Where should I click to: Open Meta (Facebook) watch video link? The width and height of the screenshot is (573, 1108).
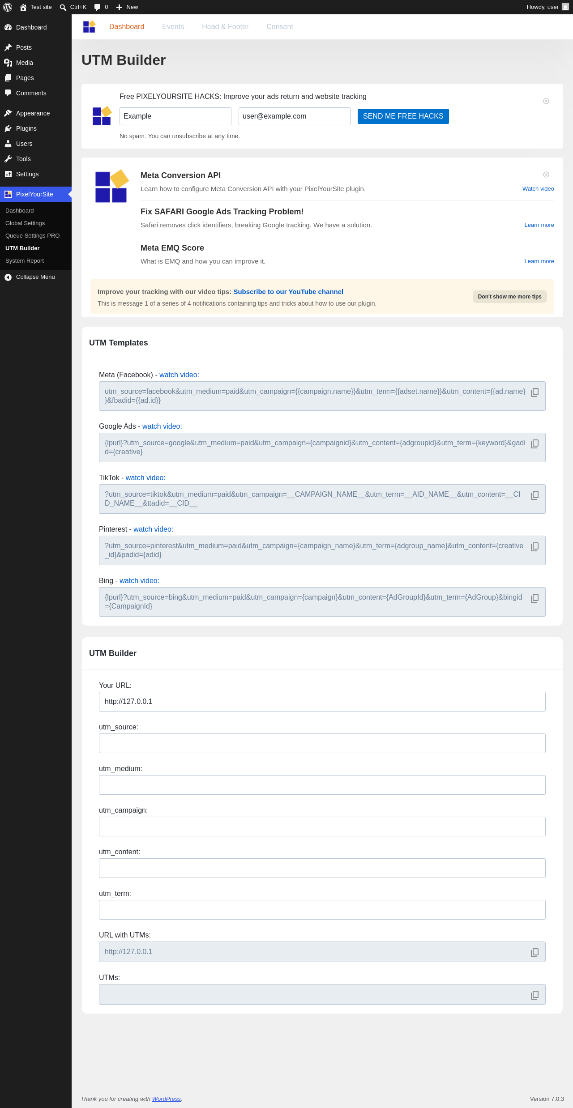179,375
